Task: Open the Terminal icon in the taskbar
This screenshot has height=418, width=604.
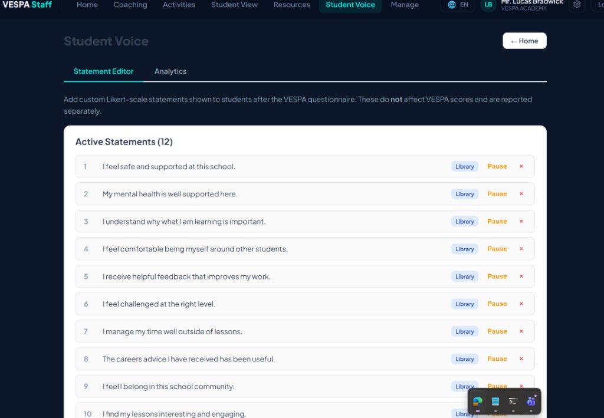Action: click(x=513, y=401)
